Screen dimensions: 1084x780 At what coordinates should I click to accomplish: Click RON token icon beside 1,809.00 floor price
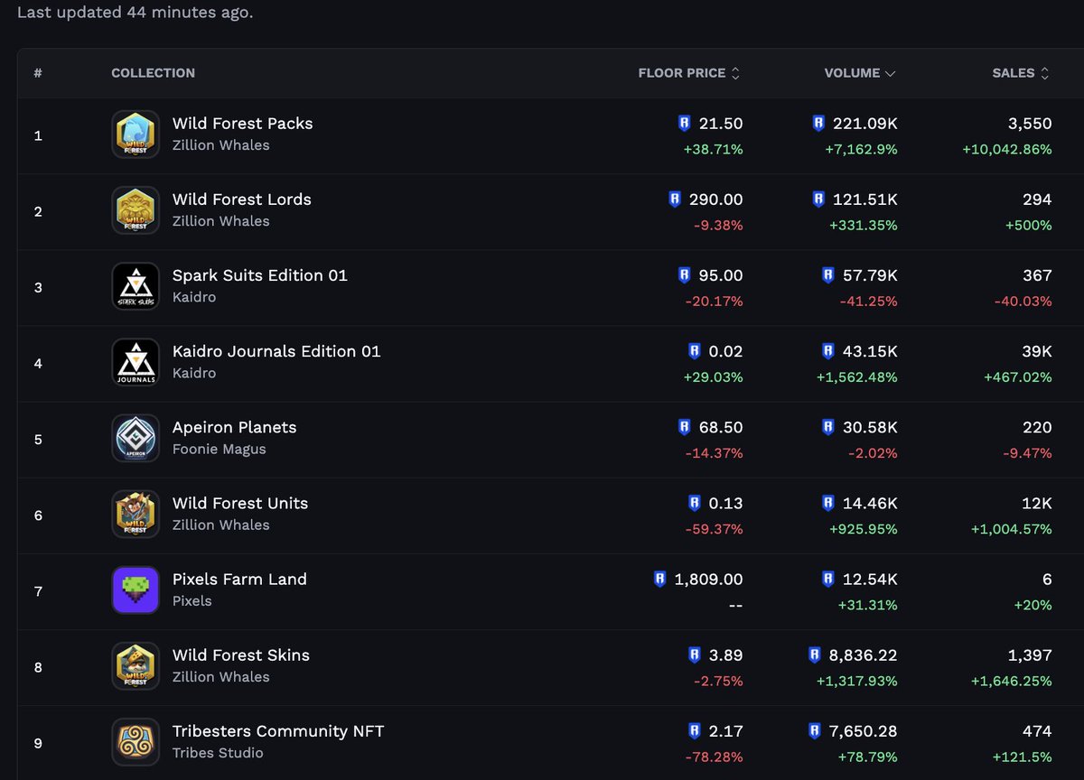(659, 579)
